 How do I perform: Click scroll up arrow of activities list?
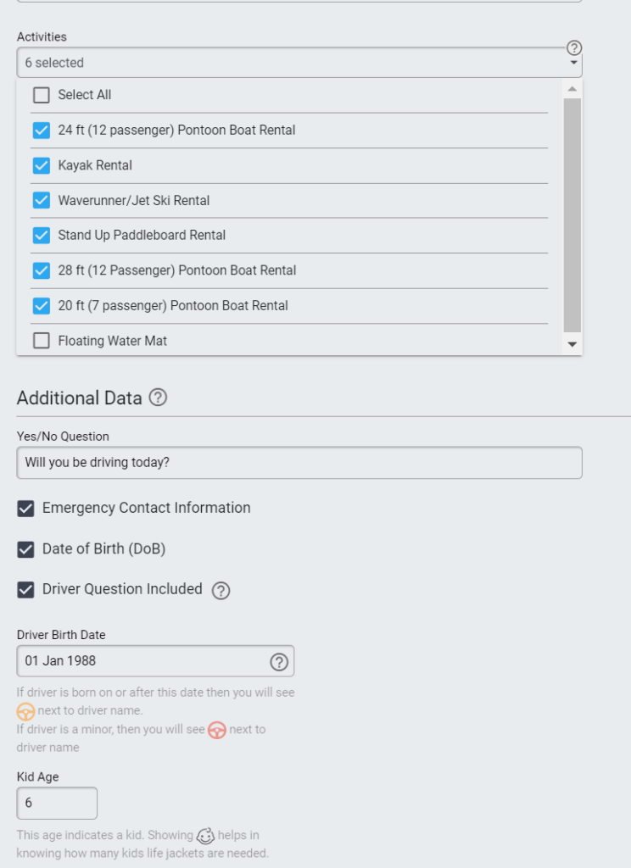click(572, 89)
